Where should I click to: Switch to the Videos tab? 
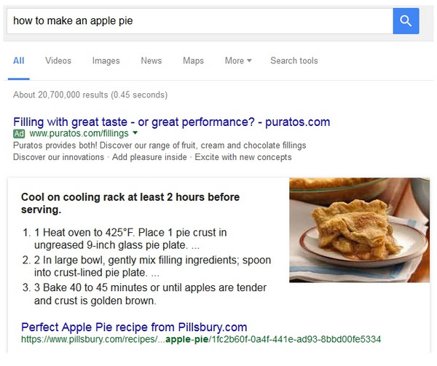tap(58, 60)
